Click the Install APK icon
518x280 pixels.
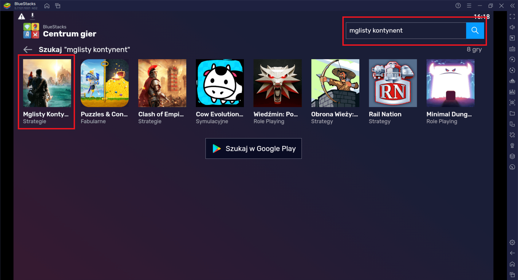[512, 92]
